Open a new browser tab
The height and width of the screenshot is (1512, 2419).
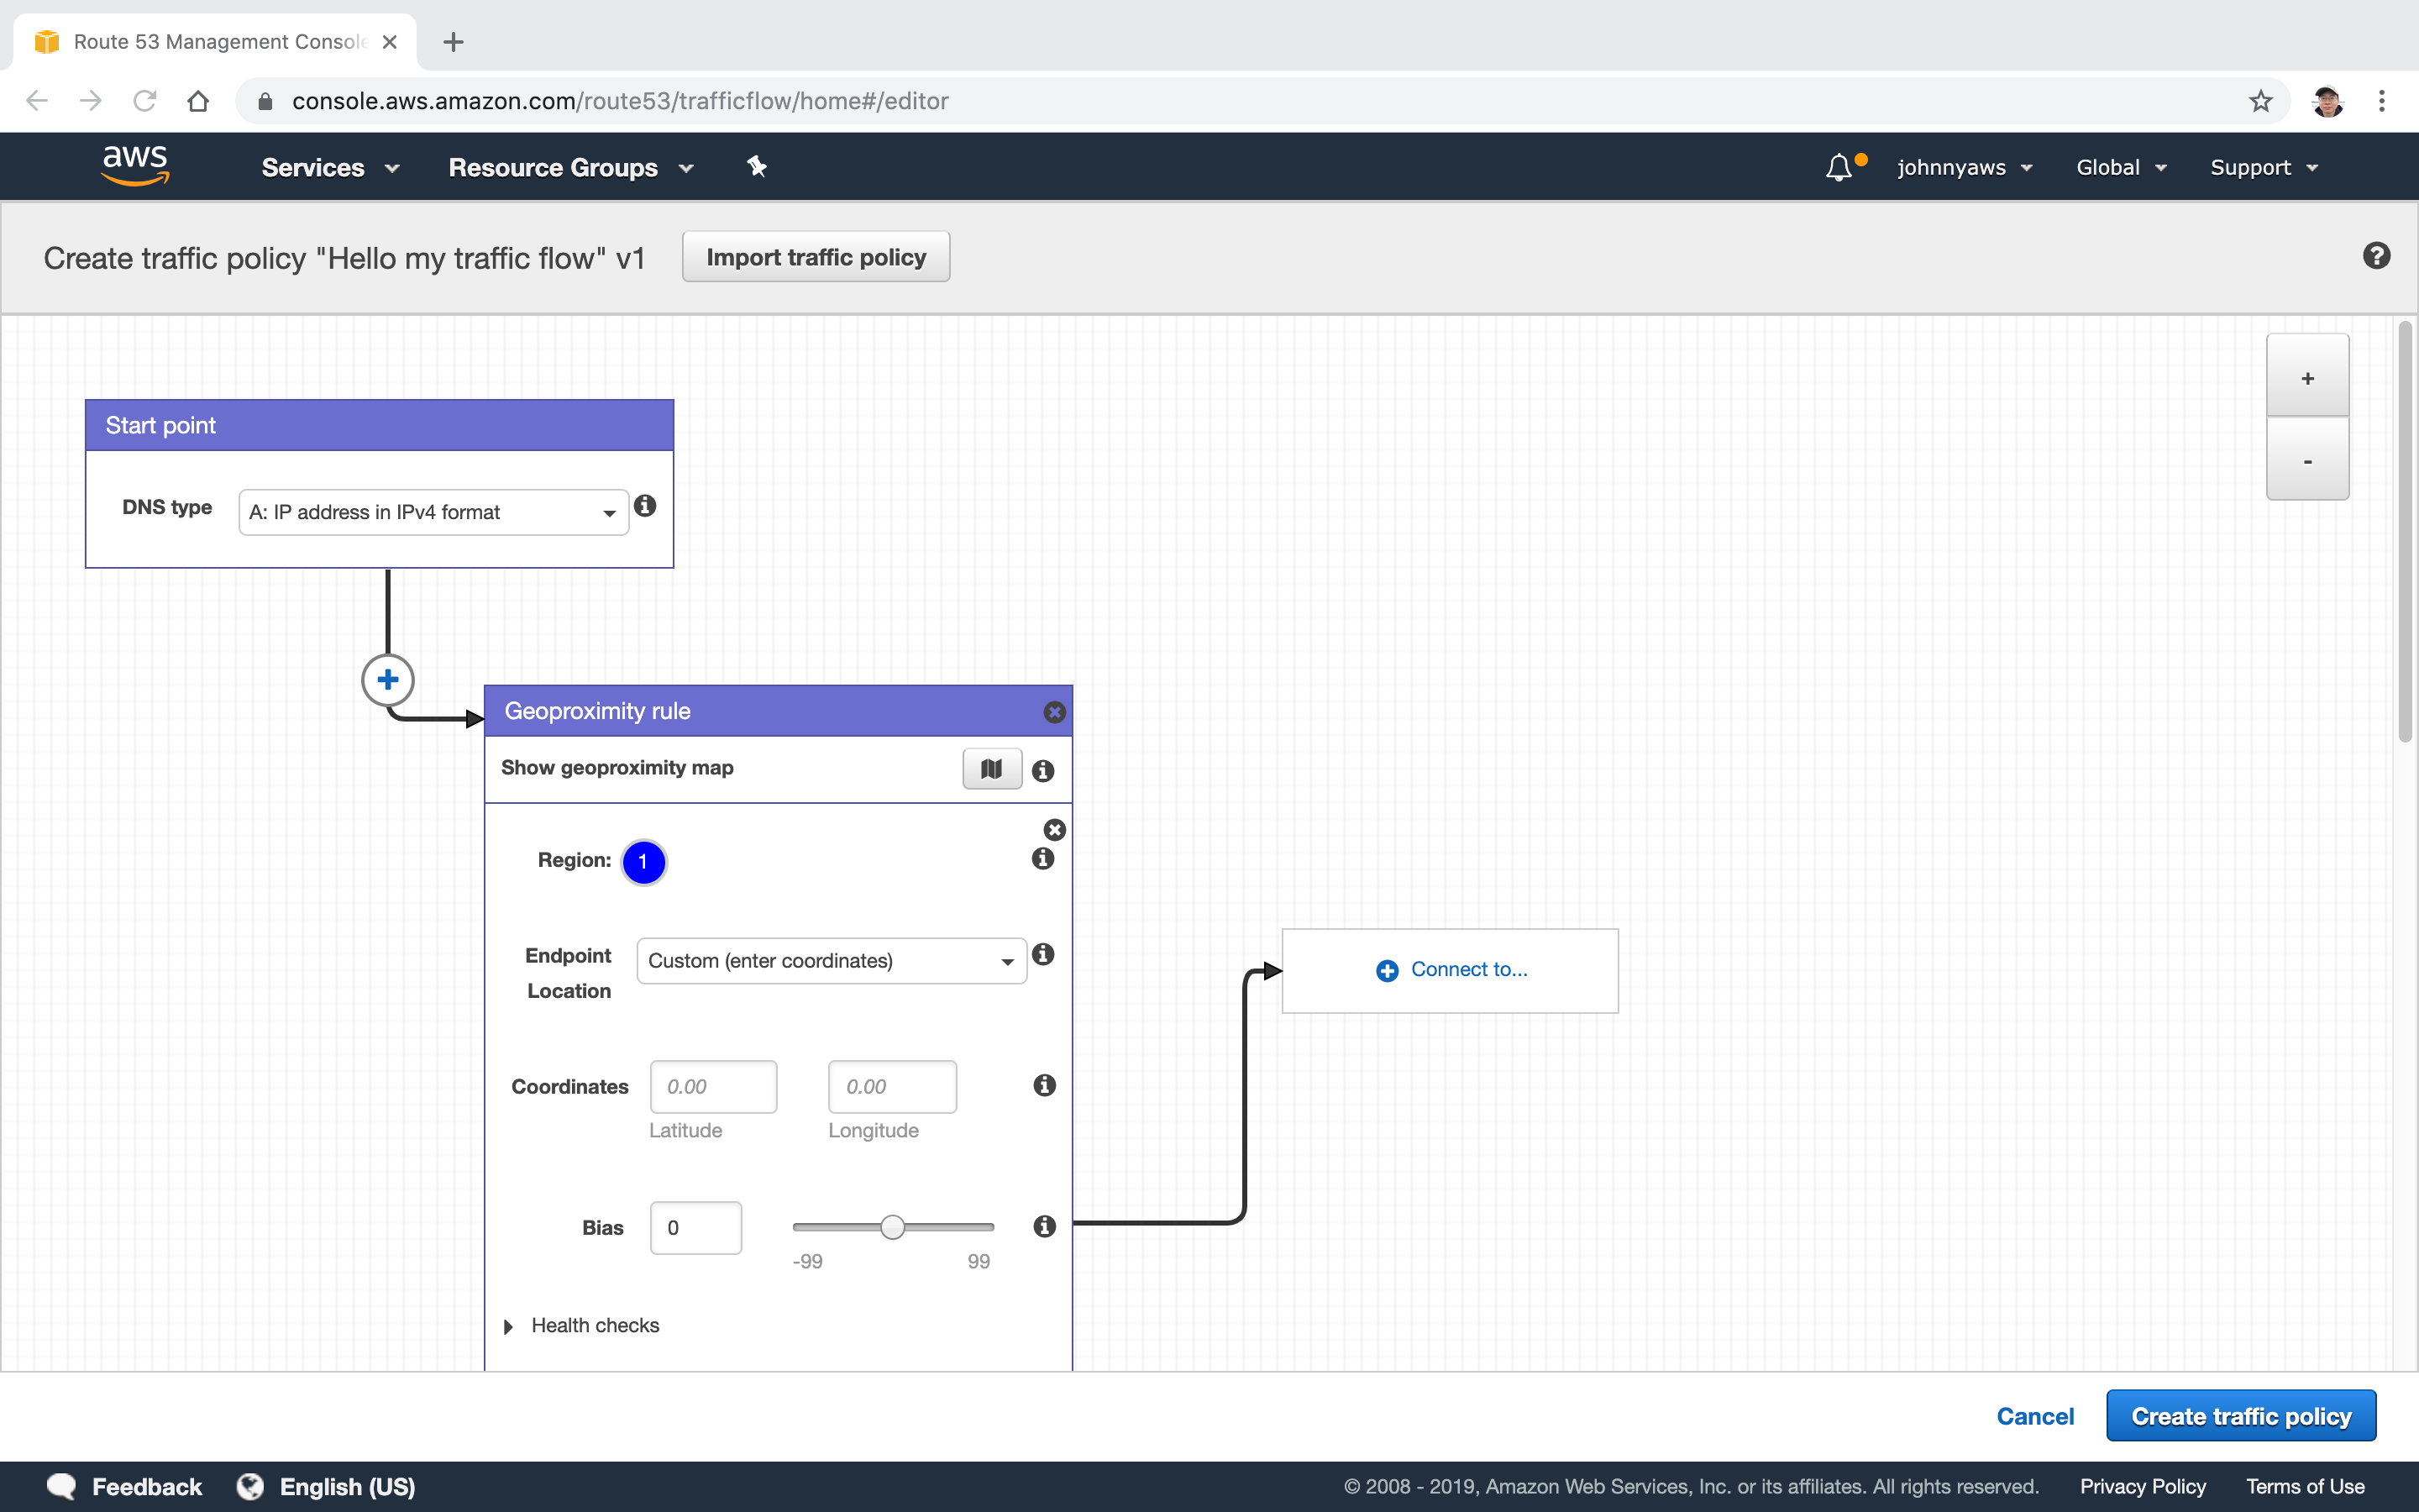coord(453,42)
